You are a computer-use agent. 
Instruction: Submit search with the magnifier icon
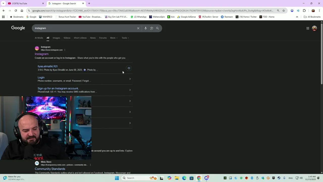coord(157,28)
